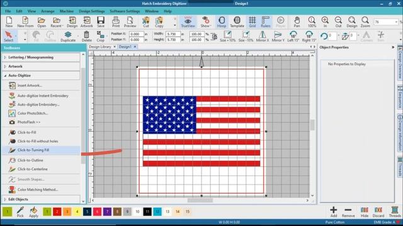
Task: Open the Arrange menu
Action: point(48,11)
